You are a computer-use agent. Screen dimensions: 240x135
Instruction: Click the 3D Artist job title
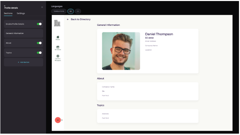pos(149,38)
